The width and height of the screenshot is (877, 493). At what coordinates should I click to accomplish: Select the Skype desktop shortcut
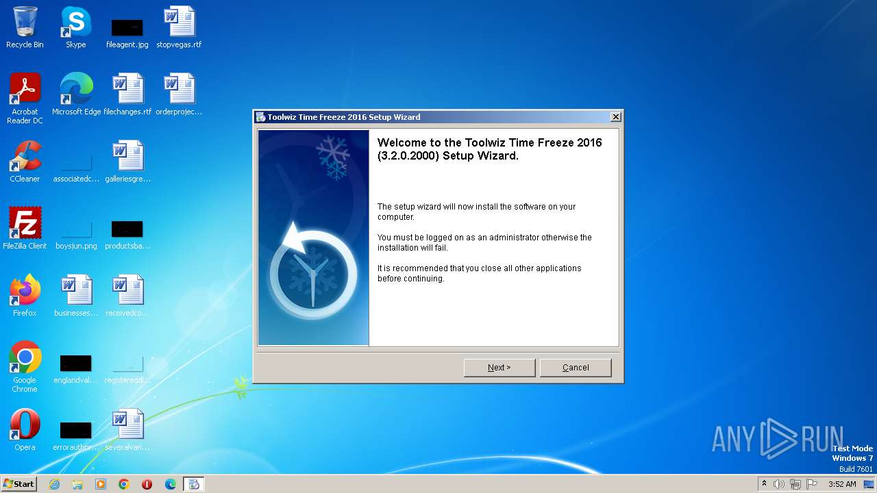[x=76, y=27]
